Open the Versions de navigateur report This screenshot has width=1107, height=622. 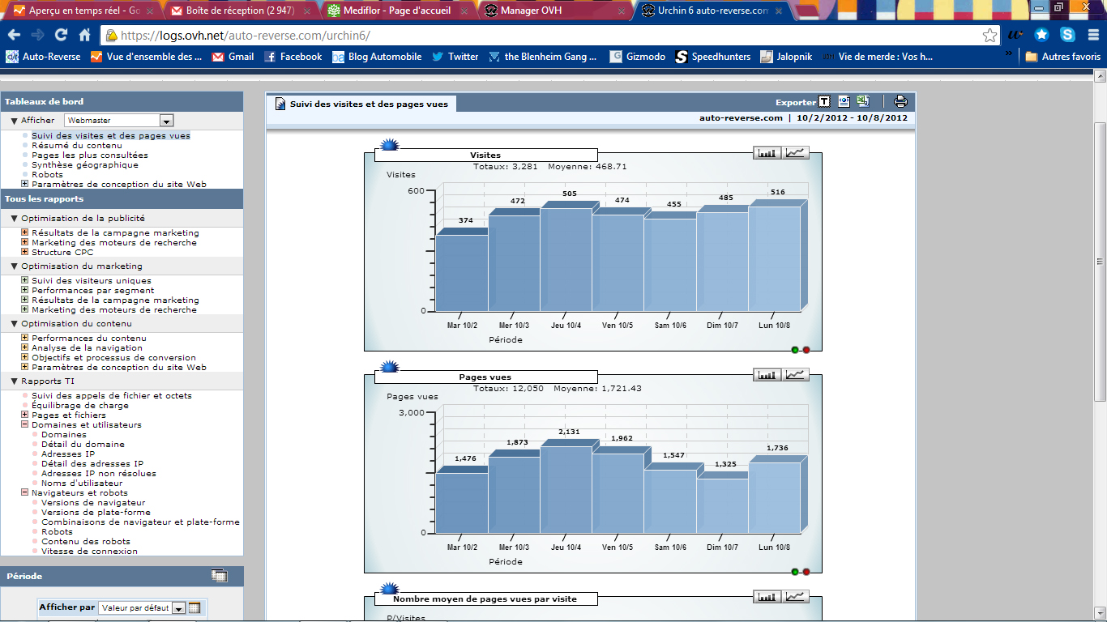click(x=93, y=503)
